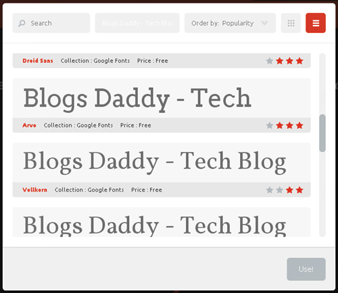Click third star on Vollkorn row
Image resolution: width=338 pixels, height=293 pixels.
tap(289, 190)
